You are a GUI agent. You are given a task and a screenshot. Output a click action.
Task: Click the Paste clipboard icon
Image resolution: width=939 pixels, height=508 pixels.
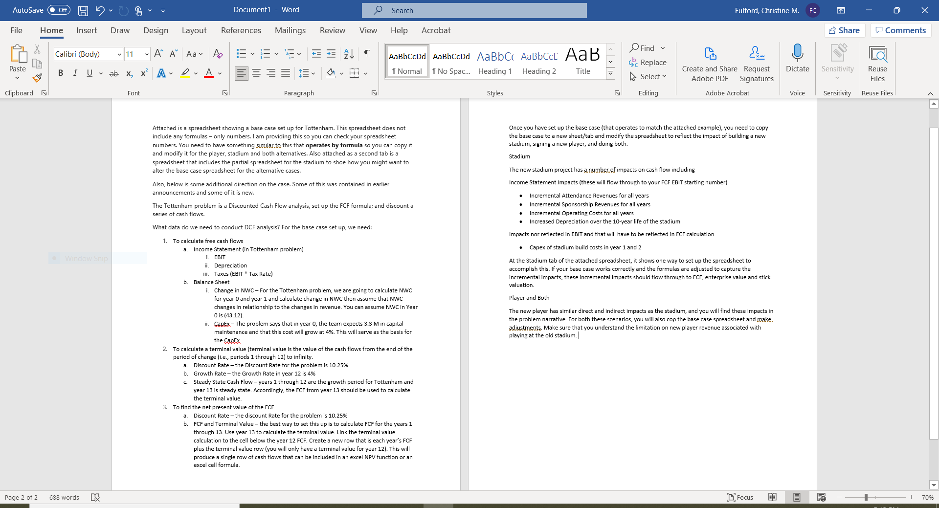(x=18, y=54)
